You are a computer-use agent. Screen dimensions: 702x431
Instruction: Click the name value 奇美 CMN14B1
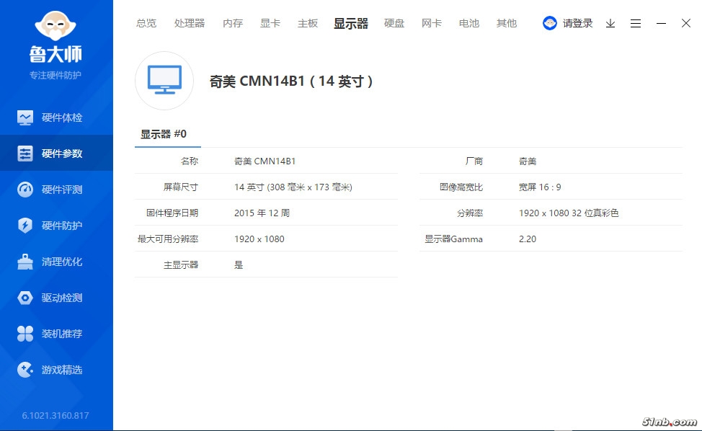coord(265,161)
